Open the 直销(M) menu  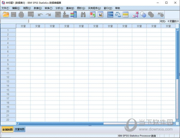(70, 8)
